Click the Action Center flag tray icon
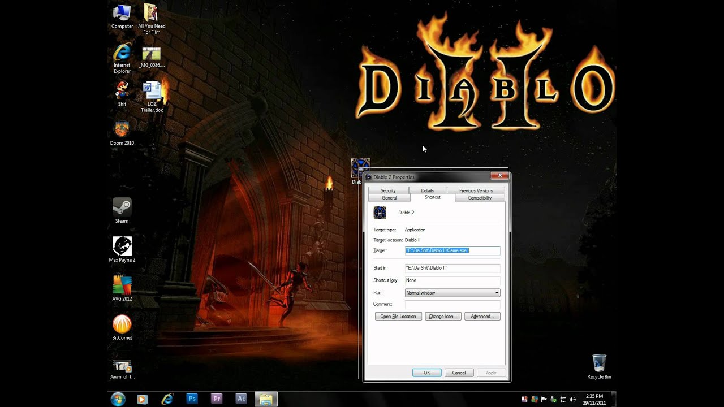The height and width of the screenshot is (407, 724). (544, 399)
